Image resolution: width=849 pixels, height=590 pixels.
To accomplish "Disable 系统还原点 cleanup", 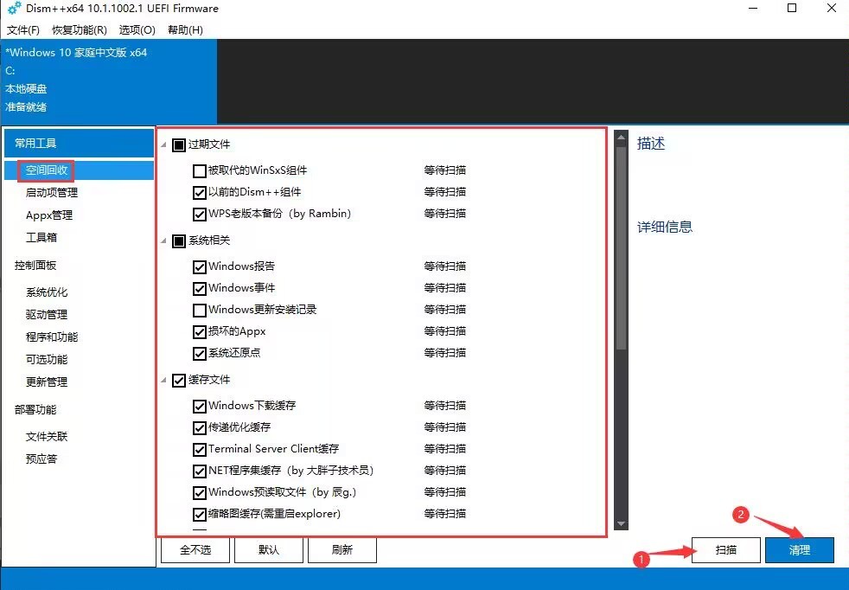I will tap(199, 353).
